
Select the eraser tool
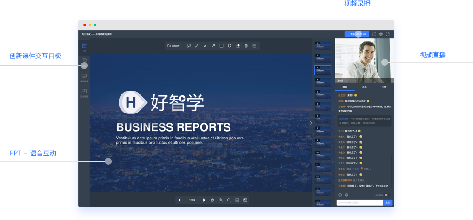click(238, 46)
